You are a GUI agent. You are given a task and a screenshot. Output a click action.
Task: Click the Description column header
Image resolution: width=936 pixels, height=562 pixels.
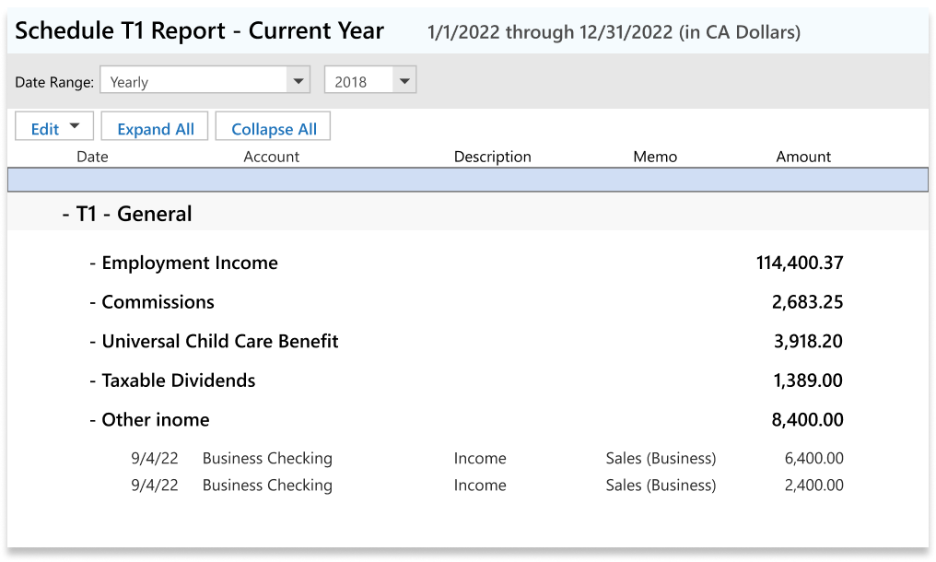point(492,157)
